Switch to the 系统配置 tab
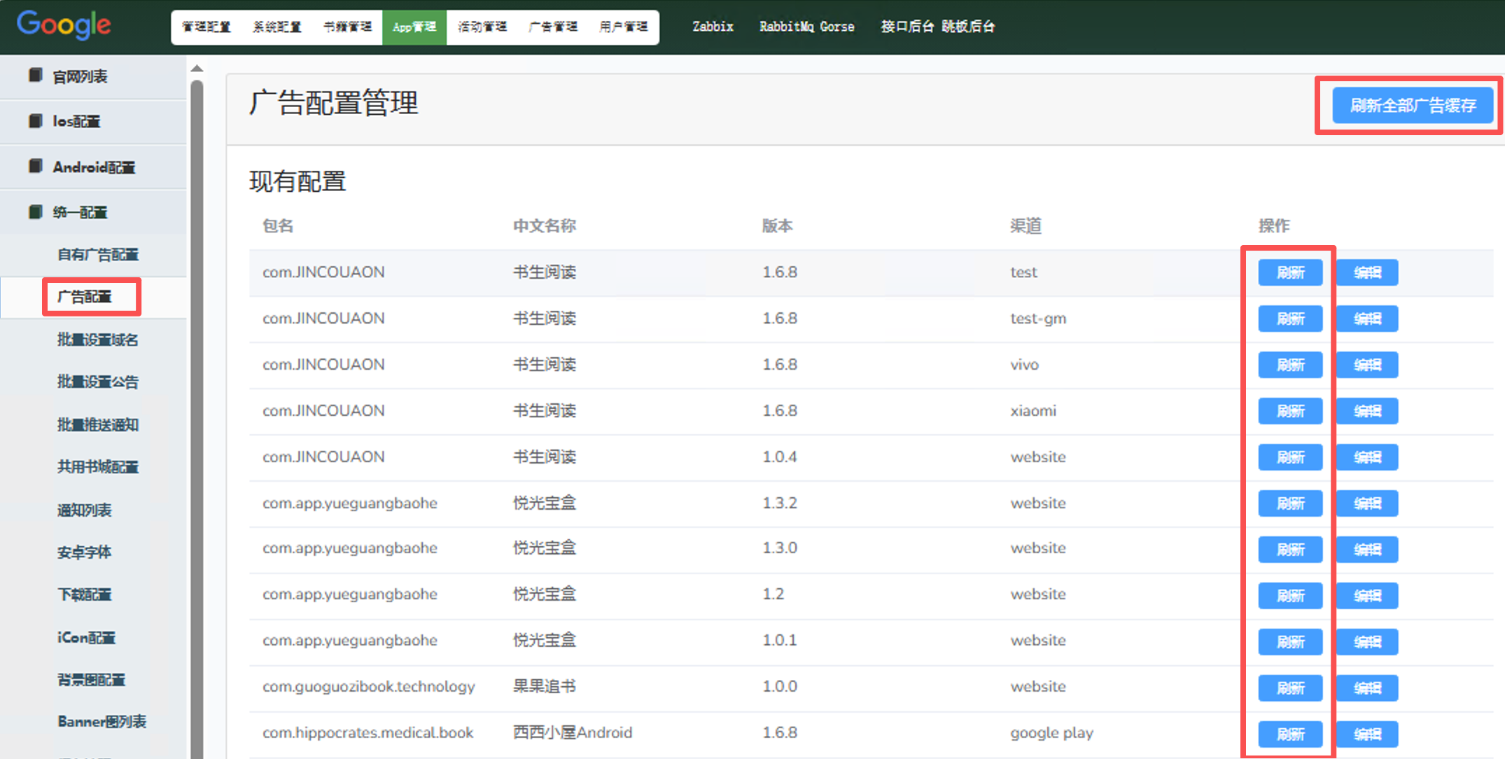Image resolution: width=1505 pixels, height=759 pixels. (x=276, y=27)
